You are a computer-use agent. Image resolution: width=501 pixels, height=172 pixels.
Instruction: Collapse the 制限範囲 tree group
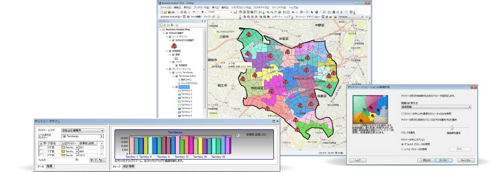(x=167, y=51)
